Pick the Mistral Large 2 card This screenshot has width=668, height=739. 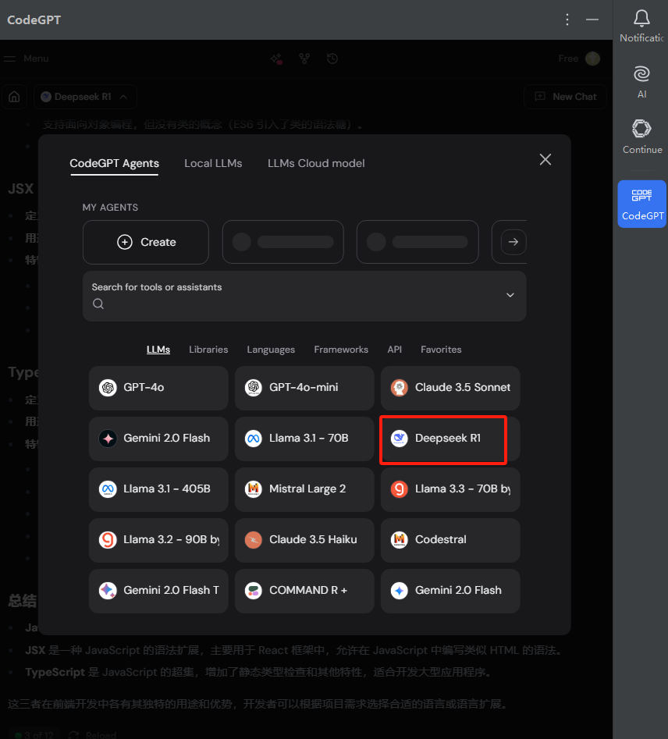[x=304, y=489]
